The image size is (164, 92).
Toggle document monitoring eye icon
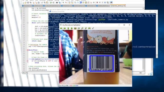pos(94,3)
